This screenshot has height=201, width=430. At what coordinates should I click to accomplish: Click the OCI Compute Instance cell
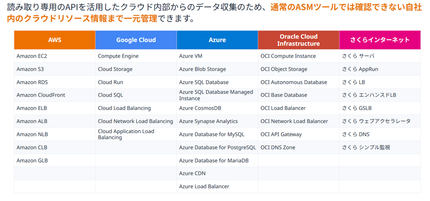click(299, 56)
